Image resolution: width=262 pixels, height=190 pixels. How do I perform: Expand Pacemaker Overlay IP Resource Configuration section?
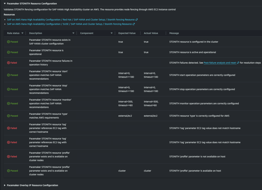pyautogui.click(x=5, y=185)
